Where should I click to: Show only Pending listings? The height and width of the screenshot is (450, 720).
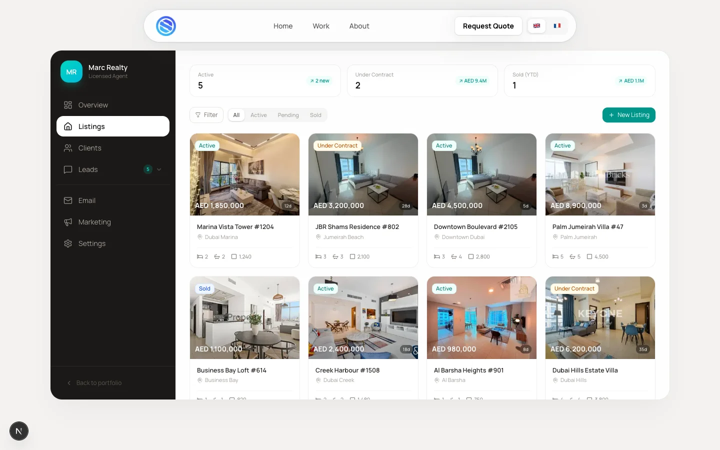pos(288,115)
